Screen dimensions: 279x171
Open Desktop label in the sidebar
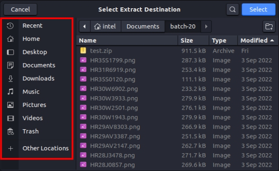point(35,52)
